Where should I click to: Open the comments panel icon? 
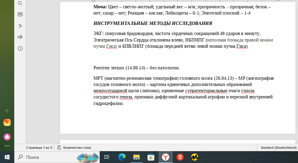coord(20,15)
